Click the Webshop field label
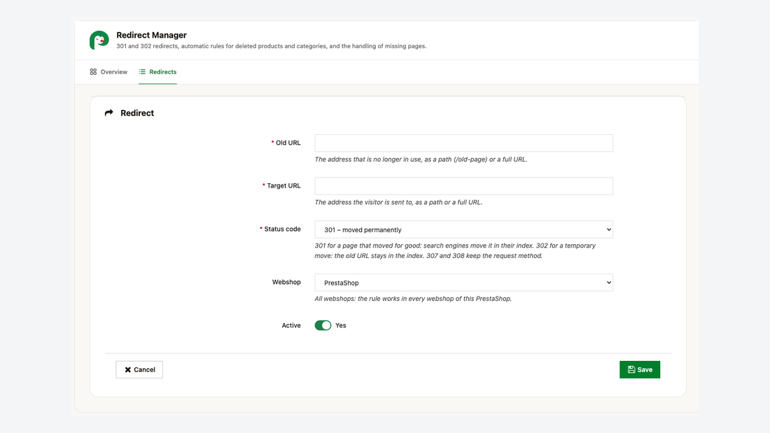 point(286,282)
